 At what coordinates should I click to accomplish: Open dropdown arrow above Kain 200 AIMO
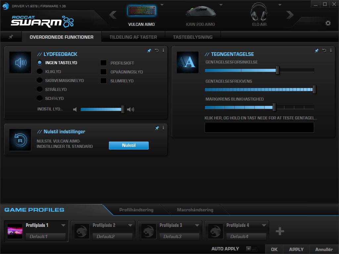[x=221, y=5]
